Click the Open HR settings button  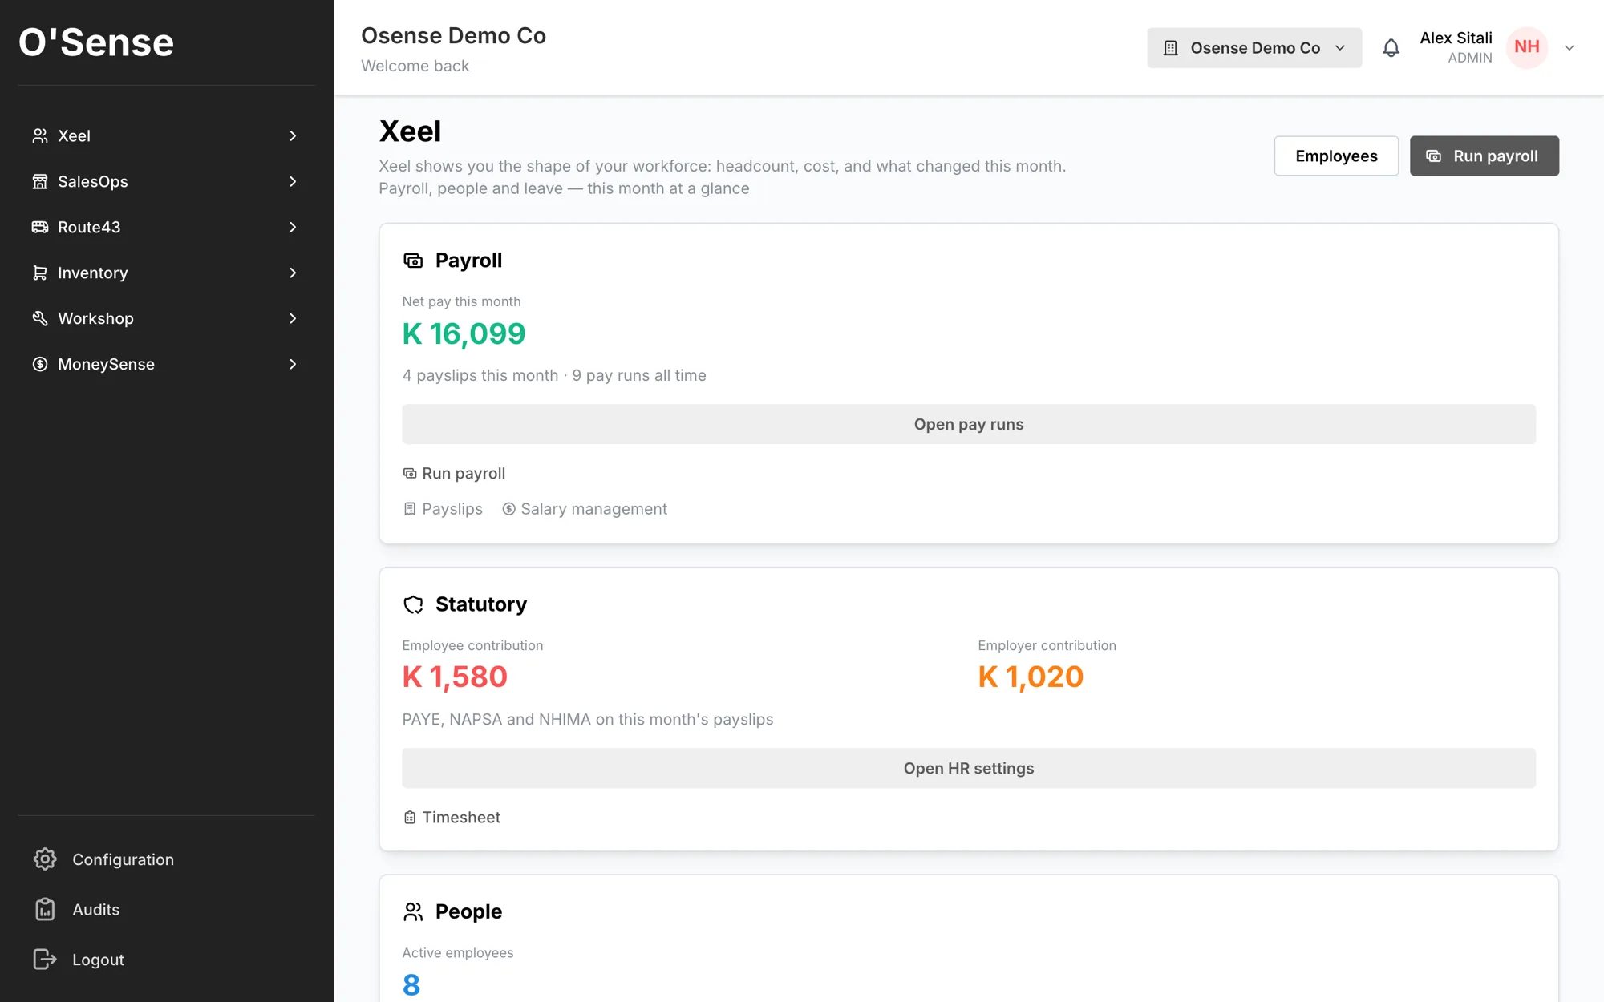tap(969, 768)
